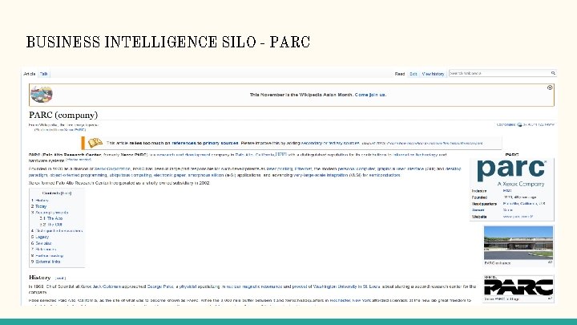
Task: Click the slide title 'BUSINESS INTELLIGENCE SILO - PARC'
Action: pyautogui.click(x=168, y=42)
